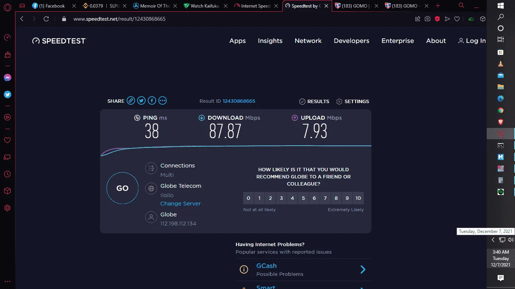Screen dimensions: 515x289
Task: Open the extensions cube in the address bar
Action: [x=483, y=19]
